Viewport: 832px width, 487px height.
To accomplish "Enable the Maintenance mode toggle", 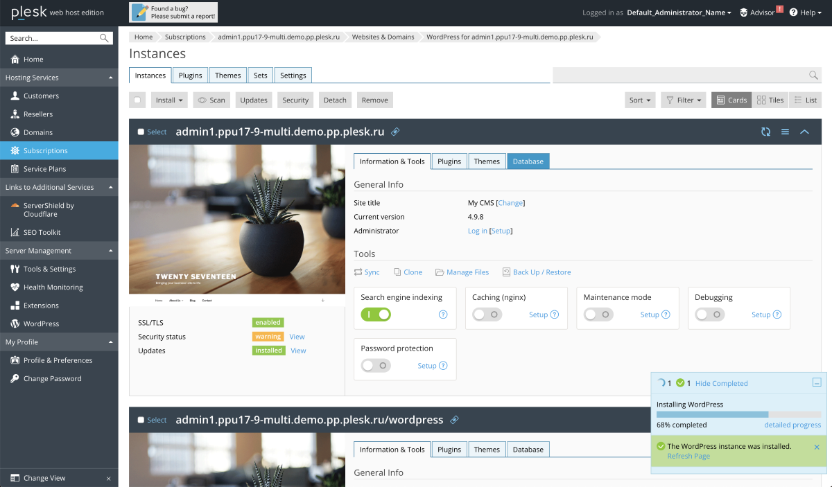I will tap(598, 315).
